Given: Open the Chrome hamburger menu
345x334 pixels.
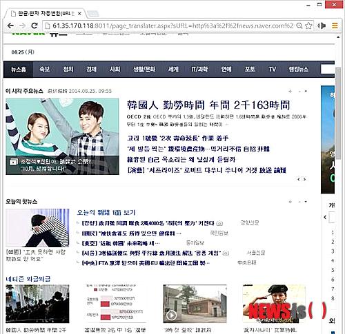Looking at the screenshot, I should [x=335, y=25].
